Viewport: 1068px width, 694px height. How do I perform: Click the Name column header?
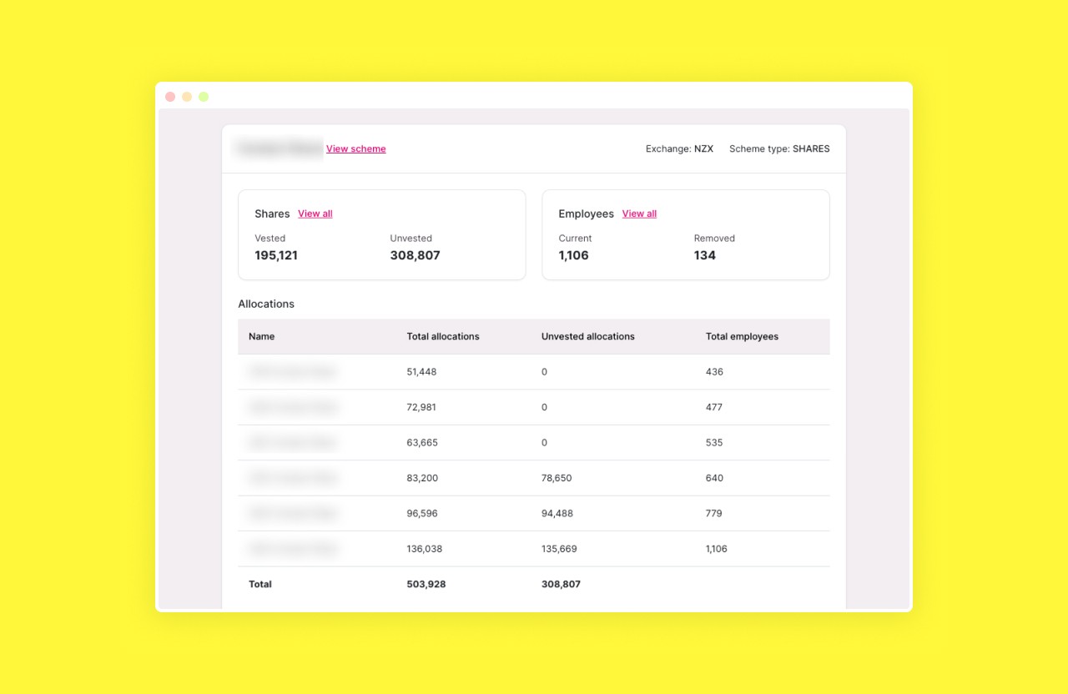coord(261,336)
